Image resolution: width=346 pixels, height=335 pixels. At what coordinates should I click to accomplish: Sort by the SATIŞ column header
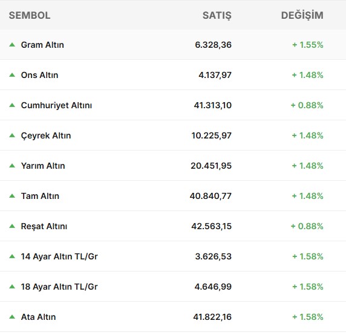pyautogui.click(x=217, y=16)
